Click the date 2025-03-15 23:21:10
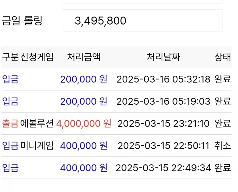The image size is (238, 192). click(163, 123)
